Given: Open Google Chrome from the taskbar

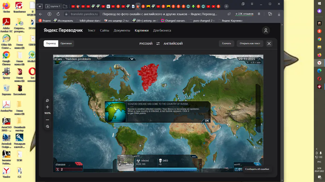Looking at the screenshot, I should click(x=320, y=39).
